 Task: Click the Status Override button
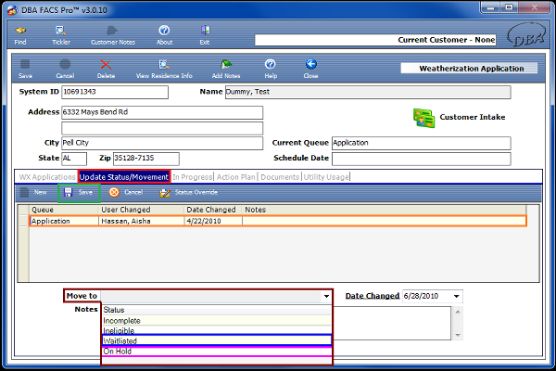coord(189,192)
